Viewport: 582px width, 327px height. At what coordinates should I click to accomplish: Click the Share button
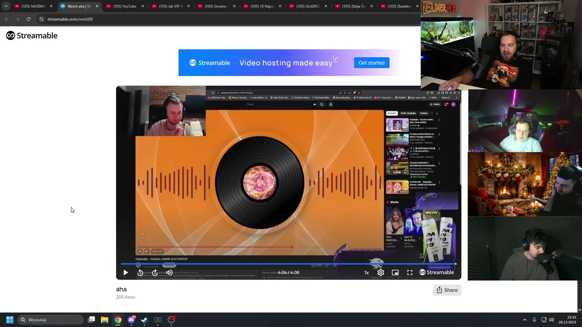pos(447,290)
